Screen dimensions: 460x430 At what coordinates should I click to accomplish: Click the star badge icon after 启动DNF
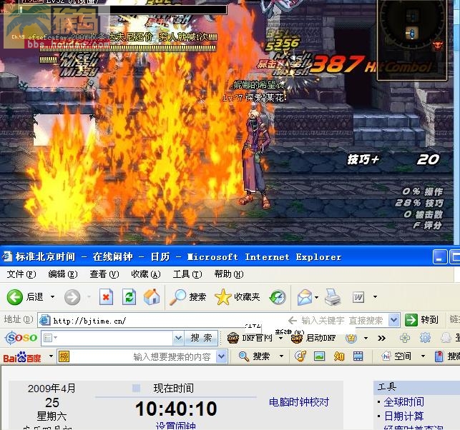tap(351, 338)
